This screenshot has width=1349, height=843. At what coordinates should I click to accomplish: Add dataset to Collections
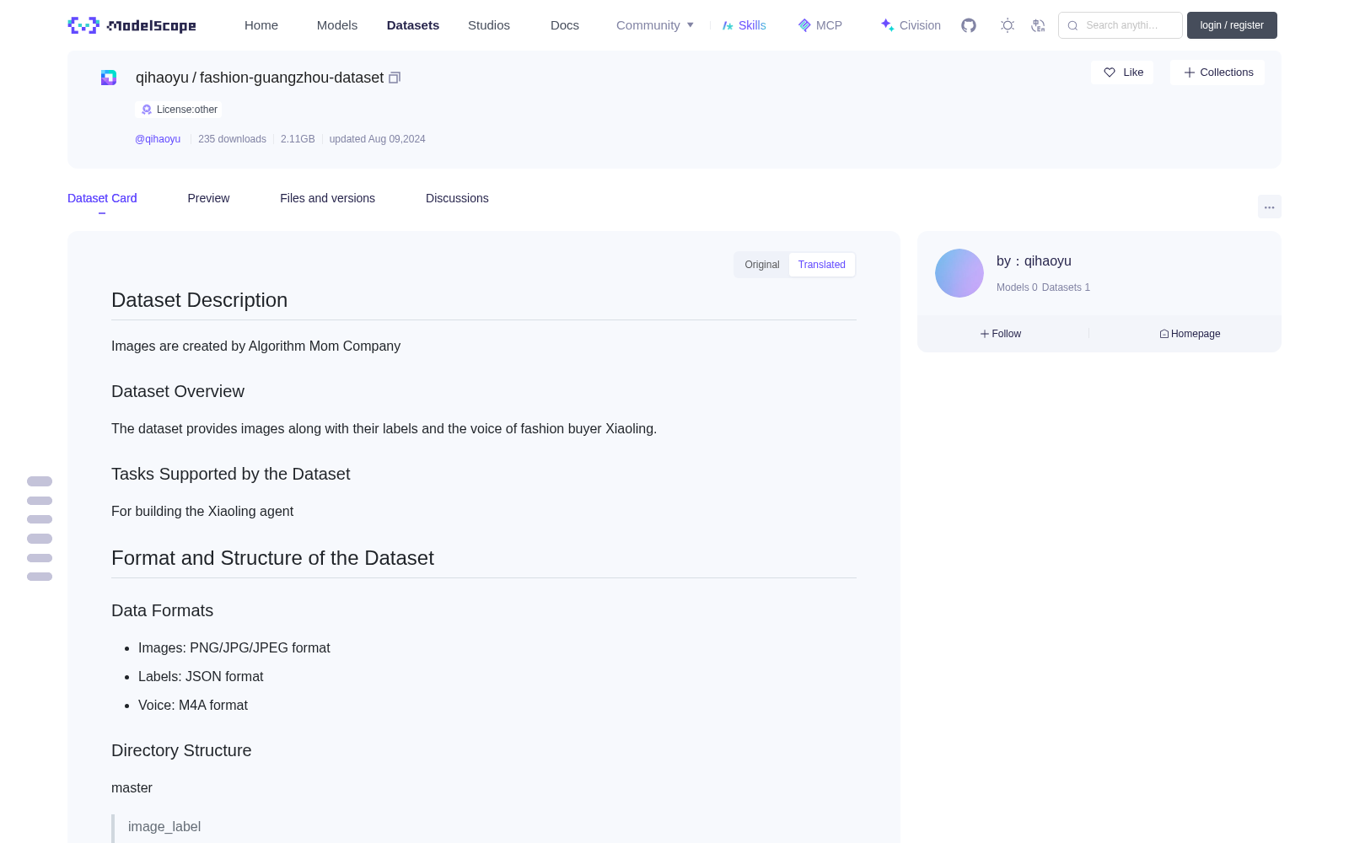click(x=1217, y=72)
